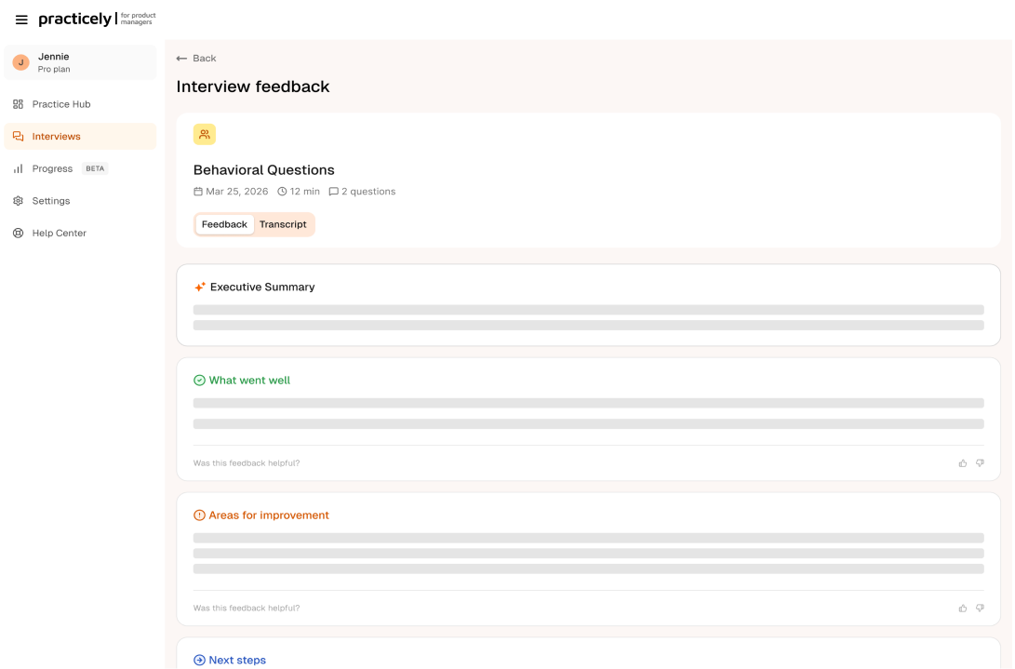
Task: Expand the Next steps section
Action: click(x=237, y=660)
